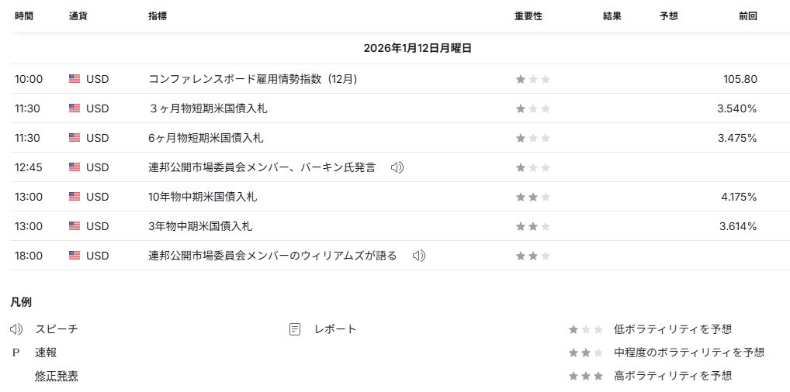790x392 pixels.
Task: Click previous value 4.175% in 10年物 row
Action: (x=738, y=197)
